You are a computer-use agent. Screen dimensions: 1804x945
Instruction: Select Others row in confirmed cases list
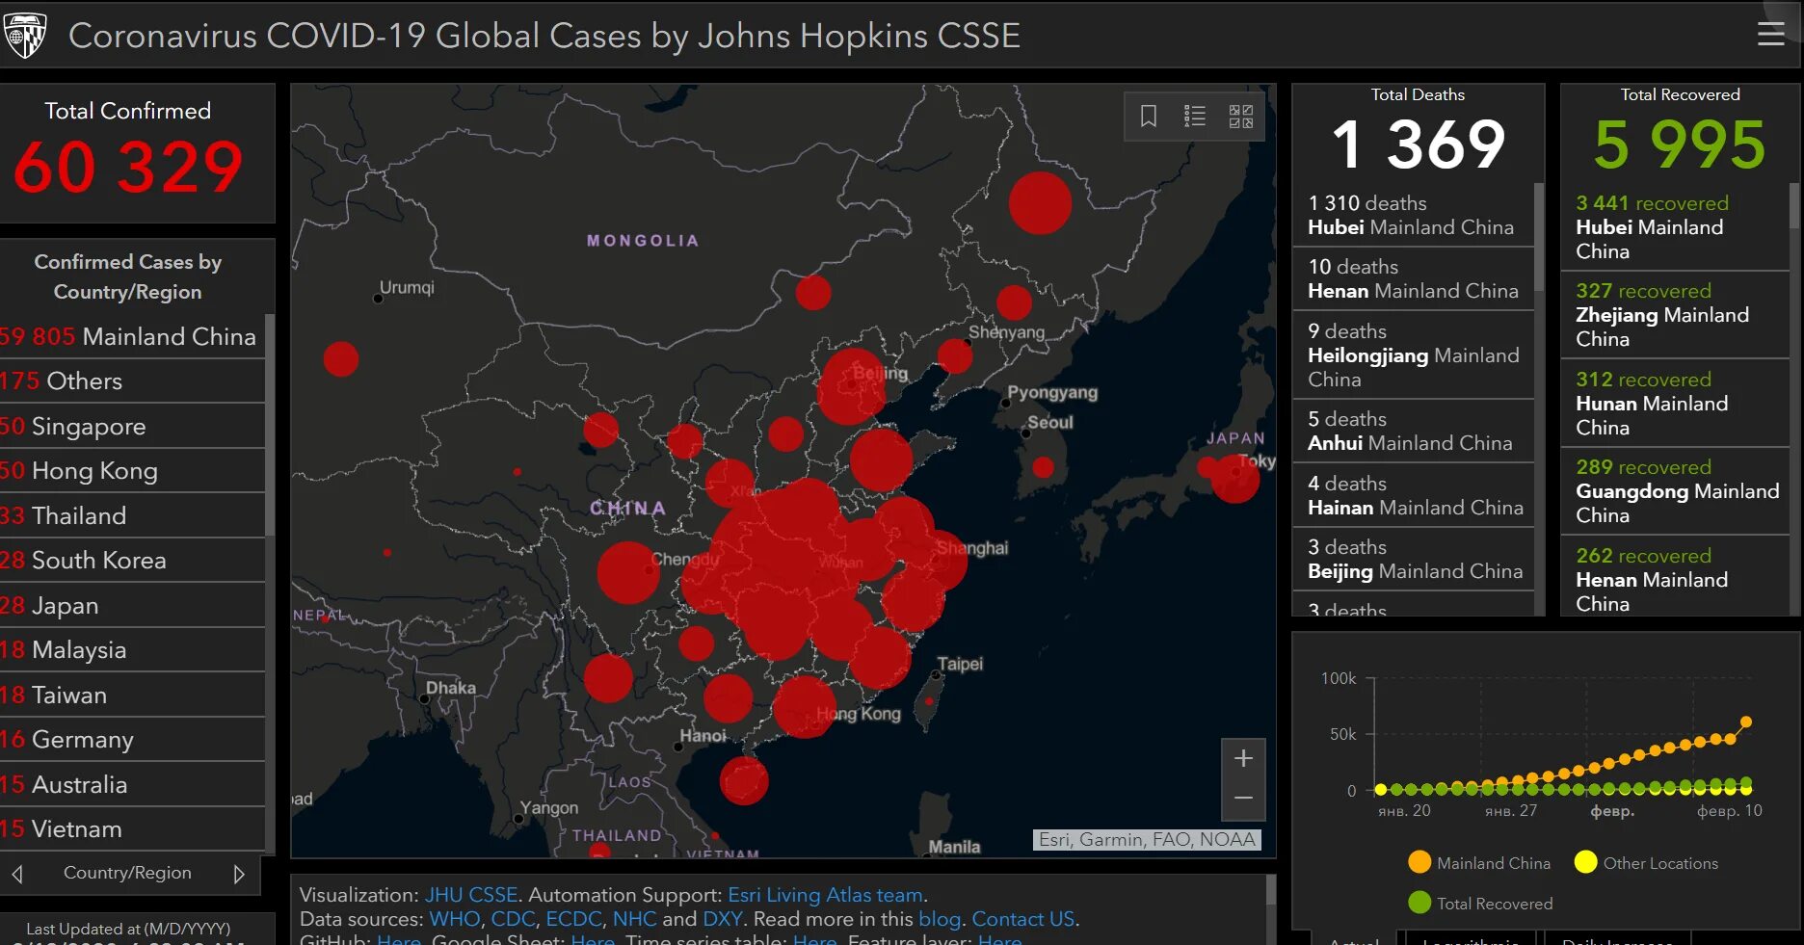(132, 381)
